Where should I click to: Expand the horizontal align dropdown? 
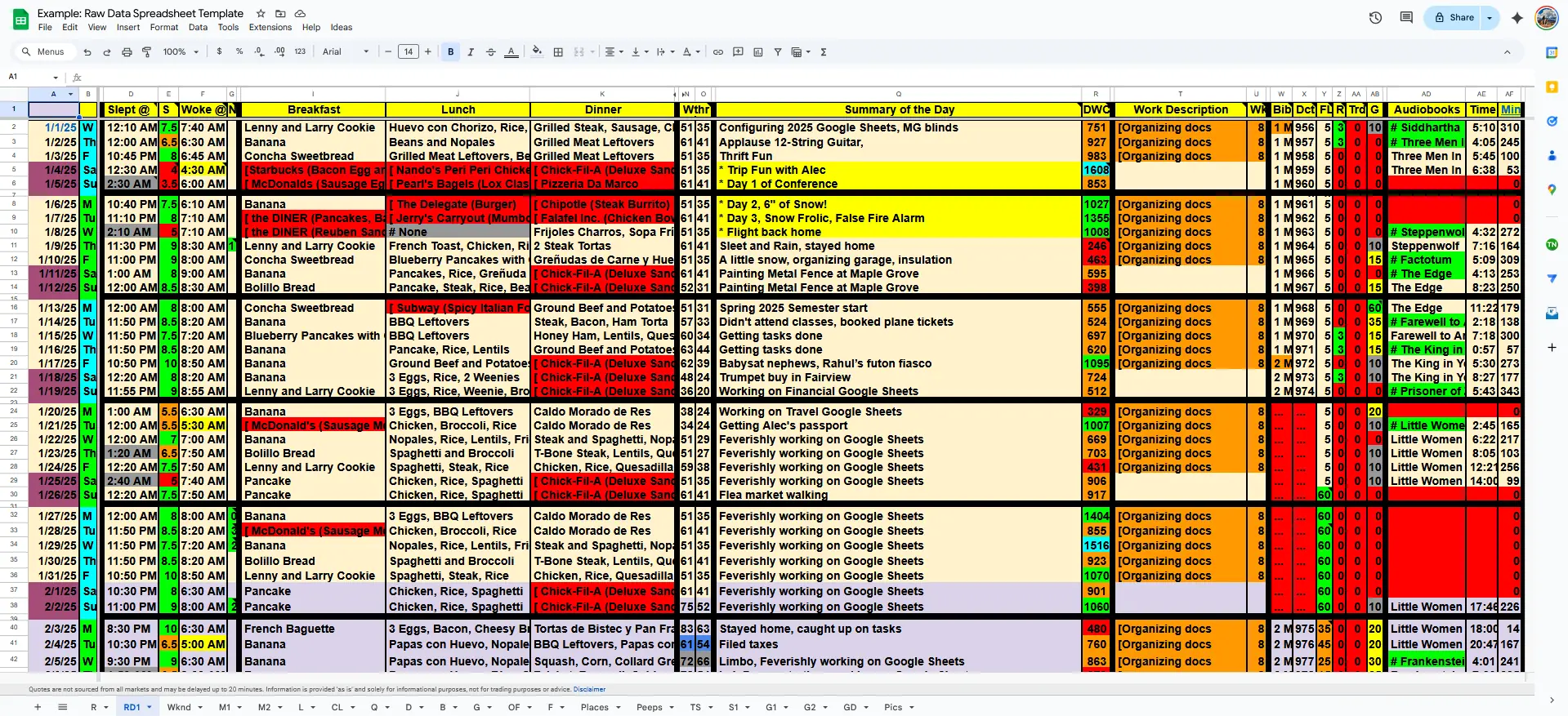[x=614, y=52]
